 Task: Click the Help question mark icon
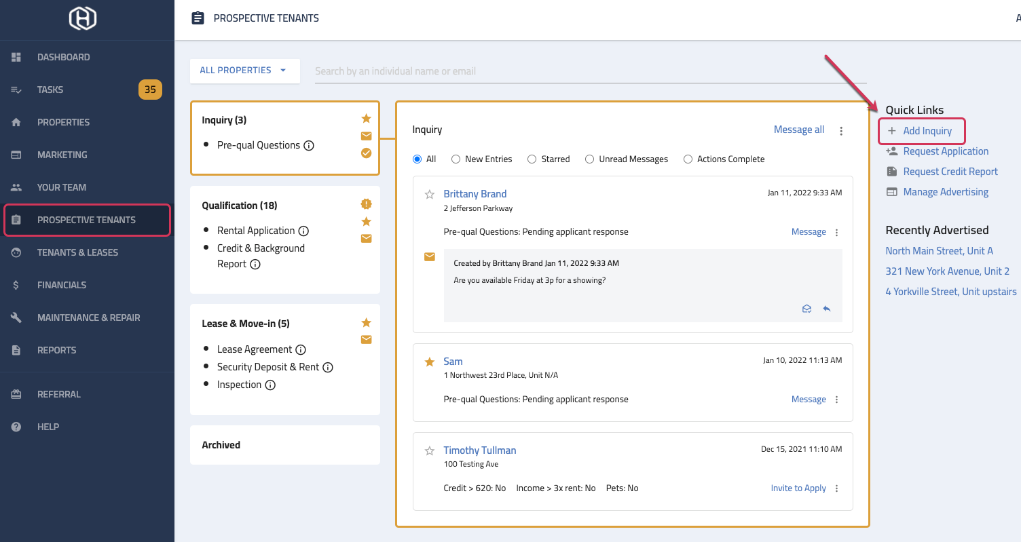pos(16,427)
